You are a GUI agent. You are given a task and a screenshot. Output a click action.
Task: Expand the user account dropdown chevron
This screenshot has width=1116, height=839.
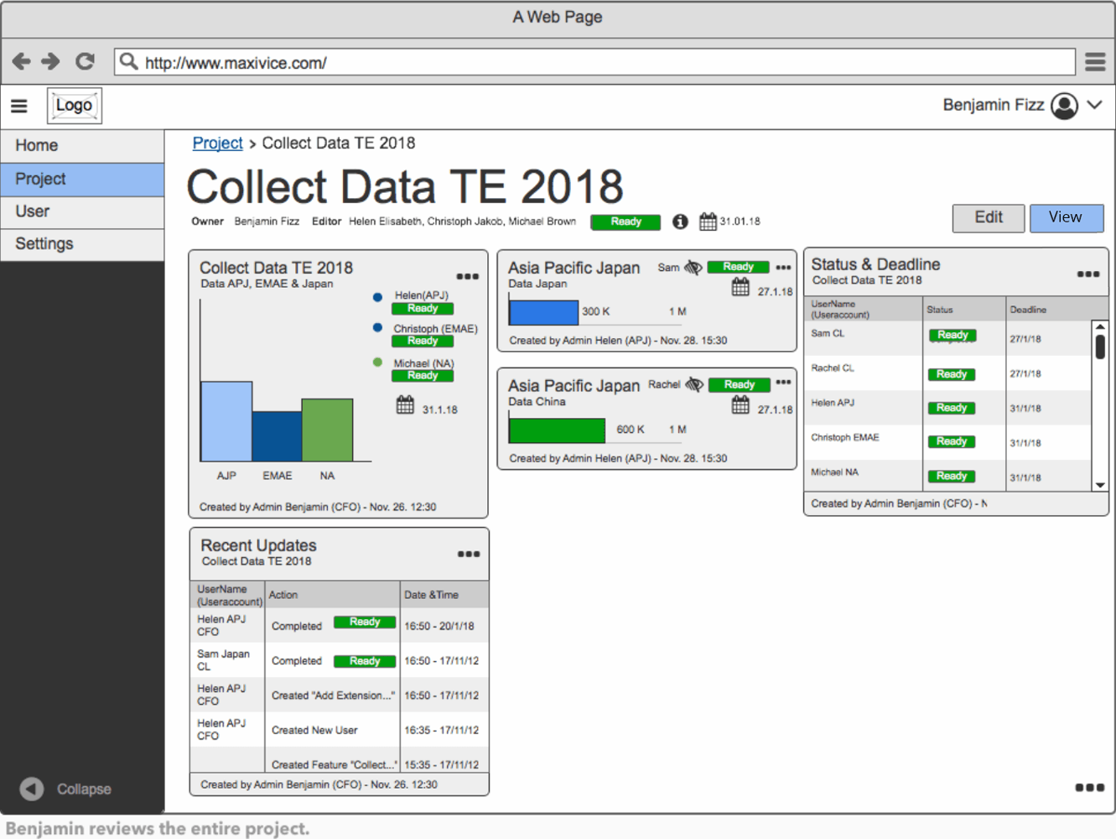point(1095,105)
